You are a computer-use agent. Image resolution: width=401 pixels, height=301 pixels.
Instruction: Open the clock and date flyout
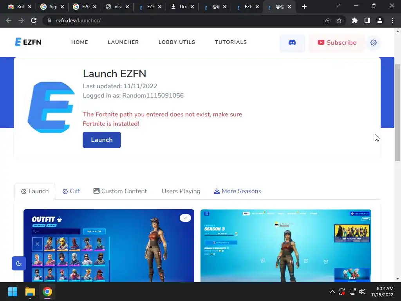(x=382, y=292)
